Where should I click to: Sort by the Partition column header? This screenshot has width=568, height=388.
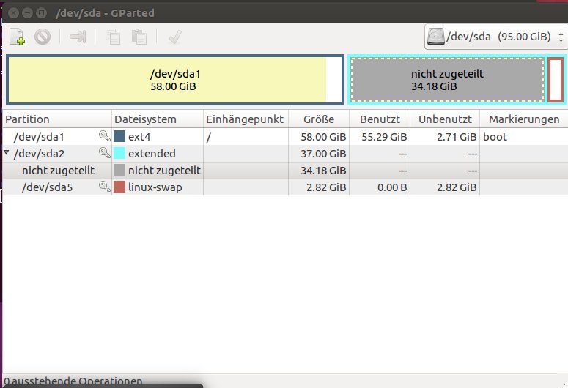click(57, 119)
